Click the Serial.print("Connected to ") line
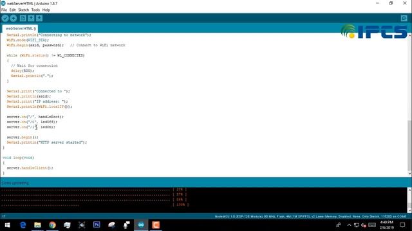 (39, 91)
